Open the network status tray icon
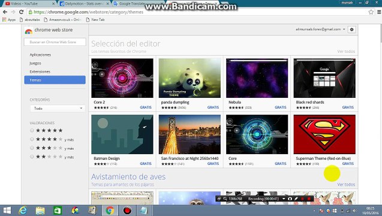Image resolution: width=382 pixels, height=216 pixels. 348,211
